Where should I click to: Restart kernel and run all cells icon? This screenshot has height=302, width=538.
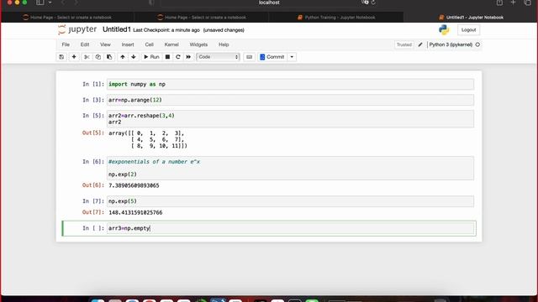point(188,57)
